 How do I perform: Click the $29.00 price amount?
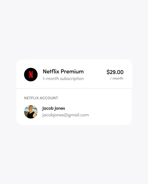(115, 72)
